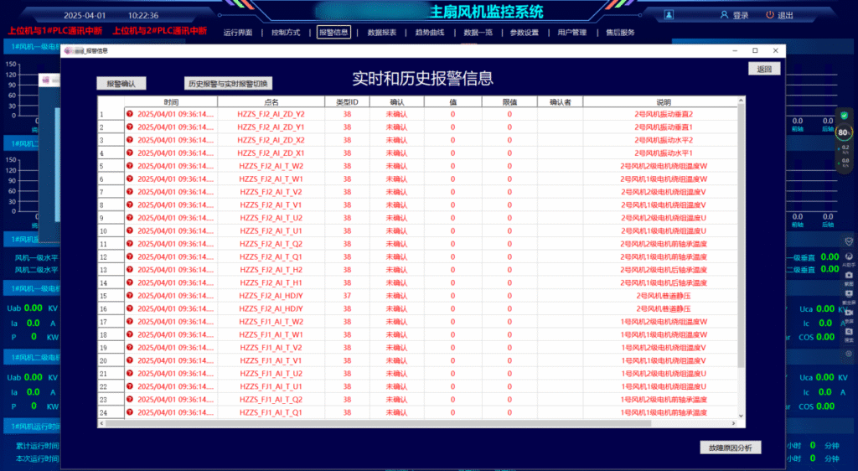This screenshot has height=471, width=858.
Task: Click the description 2号风机2级电机前轴承温度
Action: pos(664,243)
